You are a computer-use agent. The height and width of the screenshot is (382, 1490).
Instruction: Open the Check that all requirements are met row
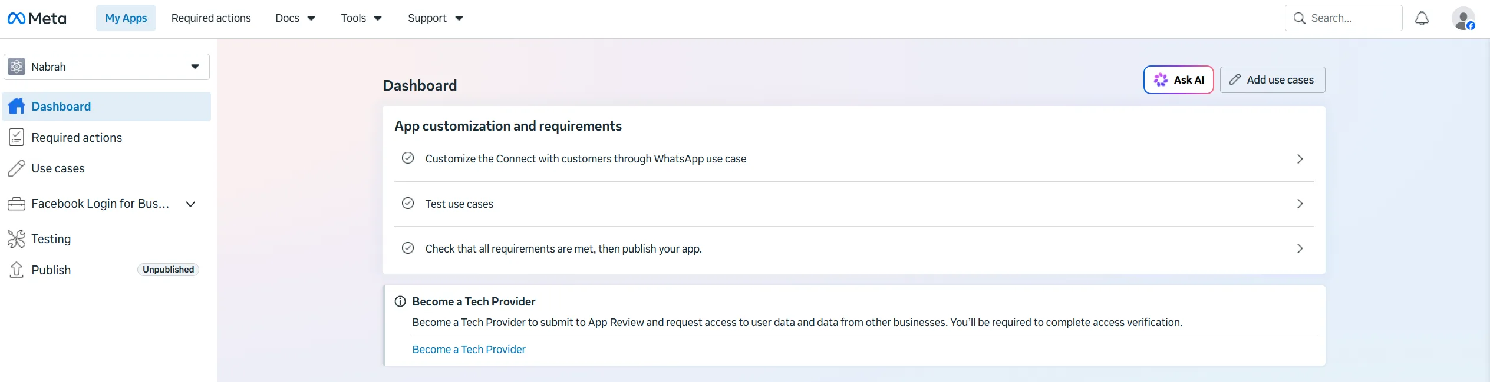click(x=853, y=248)
